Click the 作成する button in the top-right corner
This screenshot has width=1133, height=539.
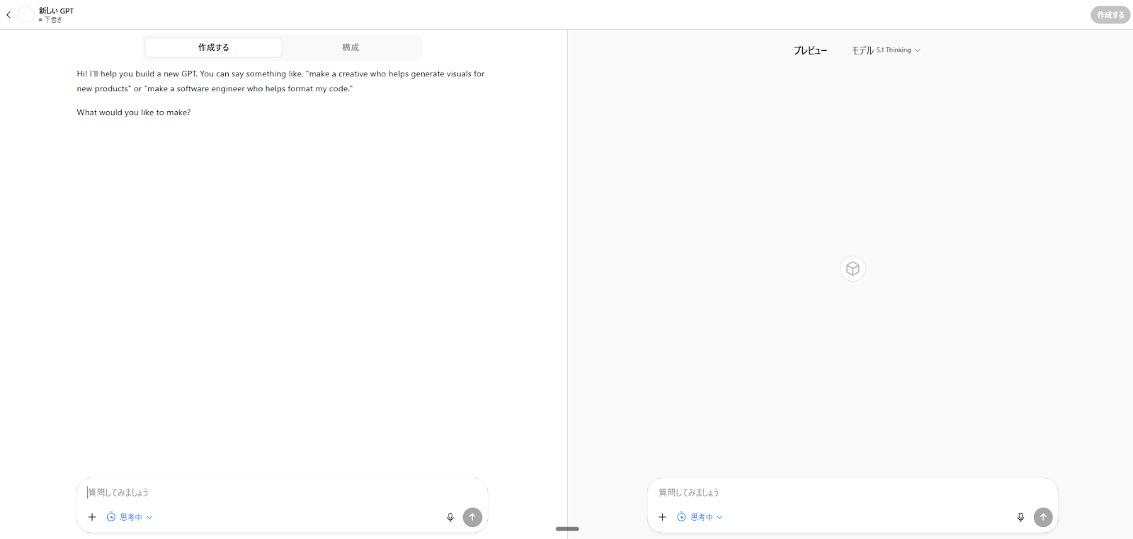1110,15
